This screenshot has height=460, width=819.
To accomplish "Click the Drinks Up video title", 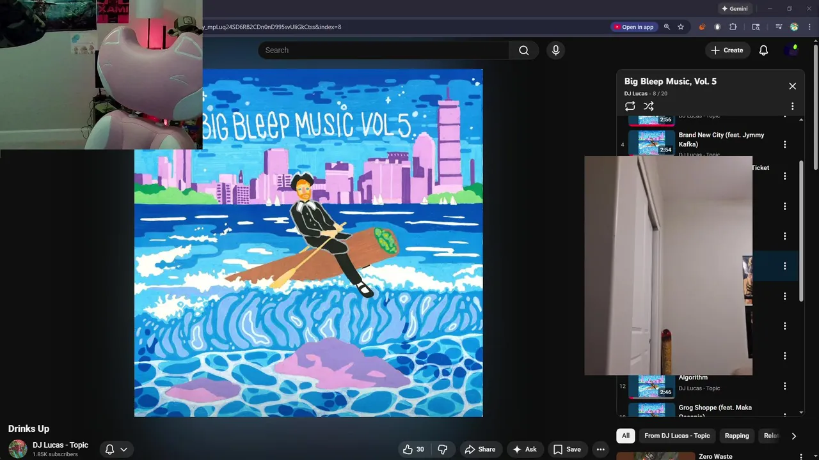I will [29, 429].
